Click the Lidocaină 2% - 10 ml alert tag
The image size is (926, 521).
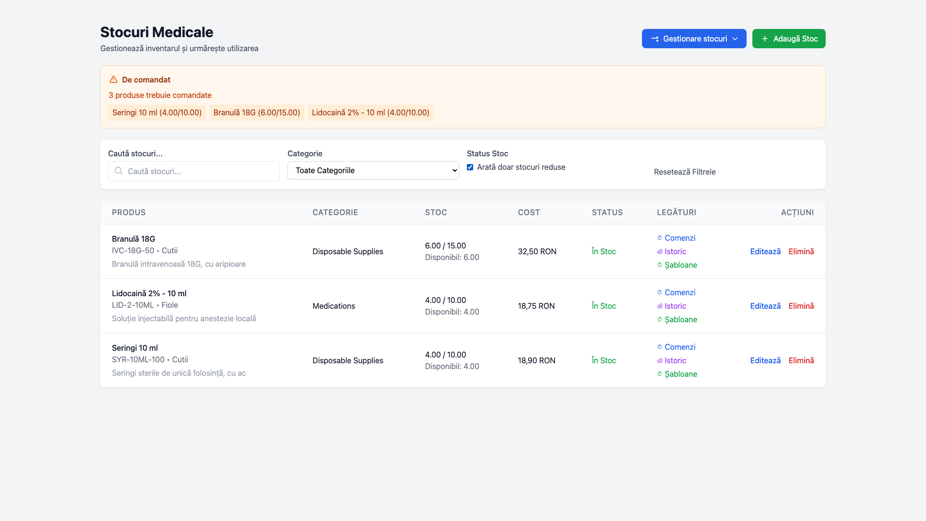point(370,112)
